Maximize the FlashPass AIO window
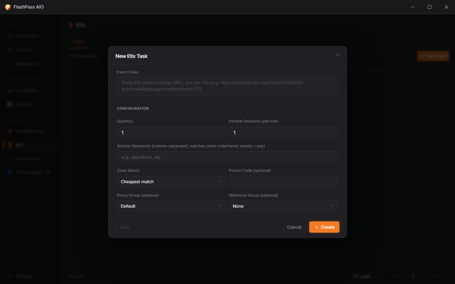The width and height of the screenshot is (455, 284). [x=429, y=7]
